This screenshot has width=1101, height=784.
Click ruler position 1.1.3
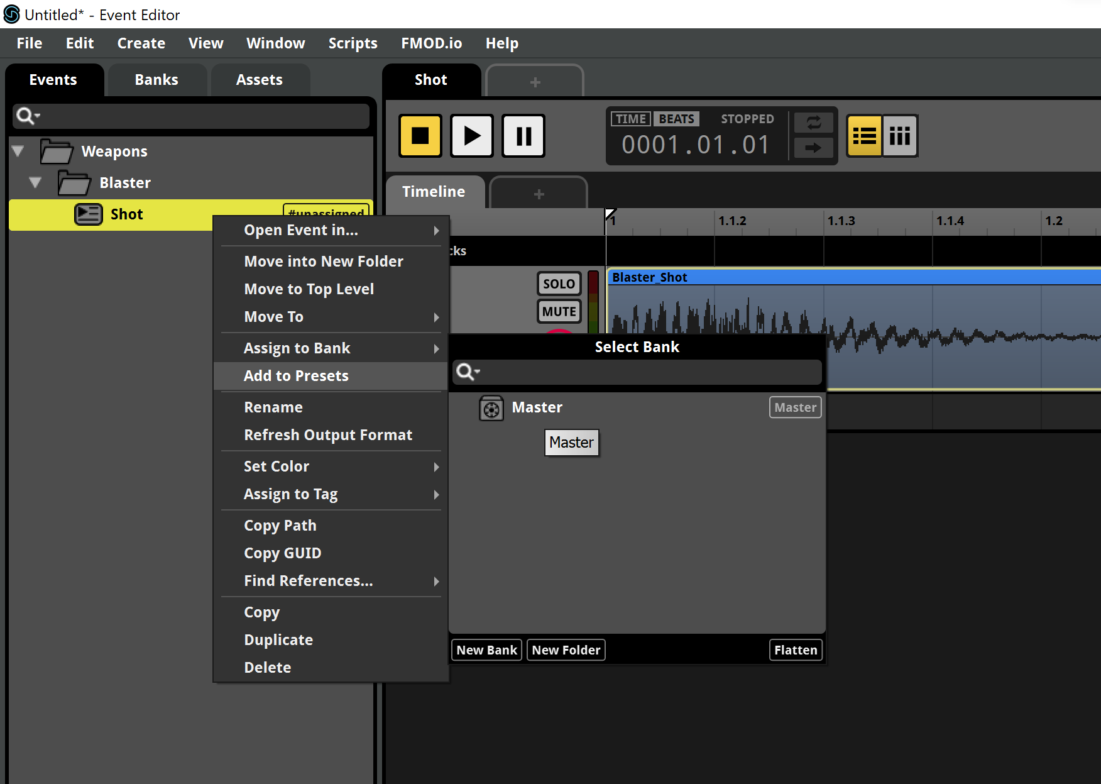pos(841,221)
